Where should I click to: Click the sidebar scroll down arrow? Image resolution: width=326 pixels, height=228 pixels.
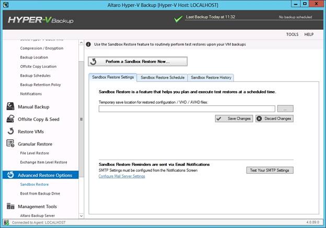point(81,216)
